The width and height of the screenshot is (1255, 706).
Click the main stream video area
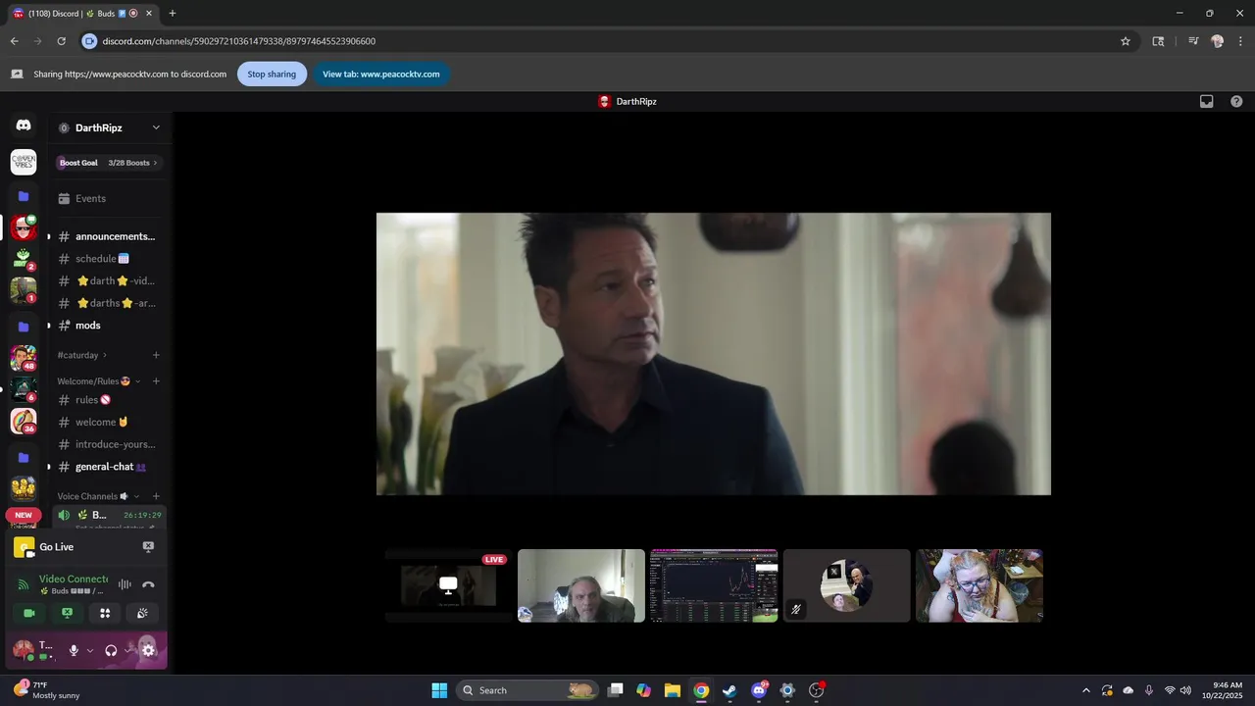(714, 354)
